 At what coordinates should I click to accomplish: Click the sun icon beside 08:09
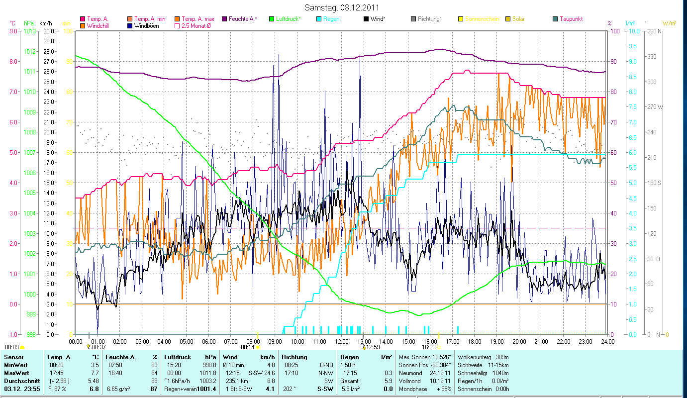[x=22, y=347]
